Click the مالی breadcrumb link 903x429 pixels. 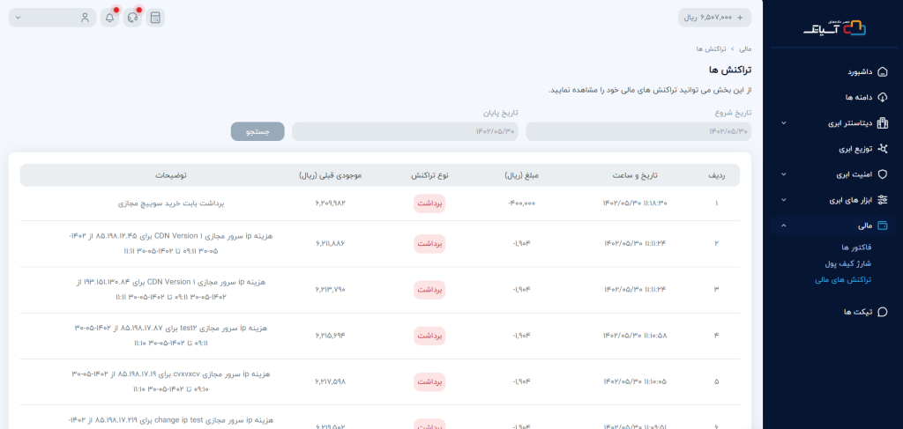[x=745, y=48]
